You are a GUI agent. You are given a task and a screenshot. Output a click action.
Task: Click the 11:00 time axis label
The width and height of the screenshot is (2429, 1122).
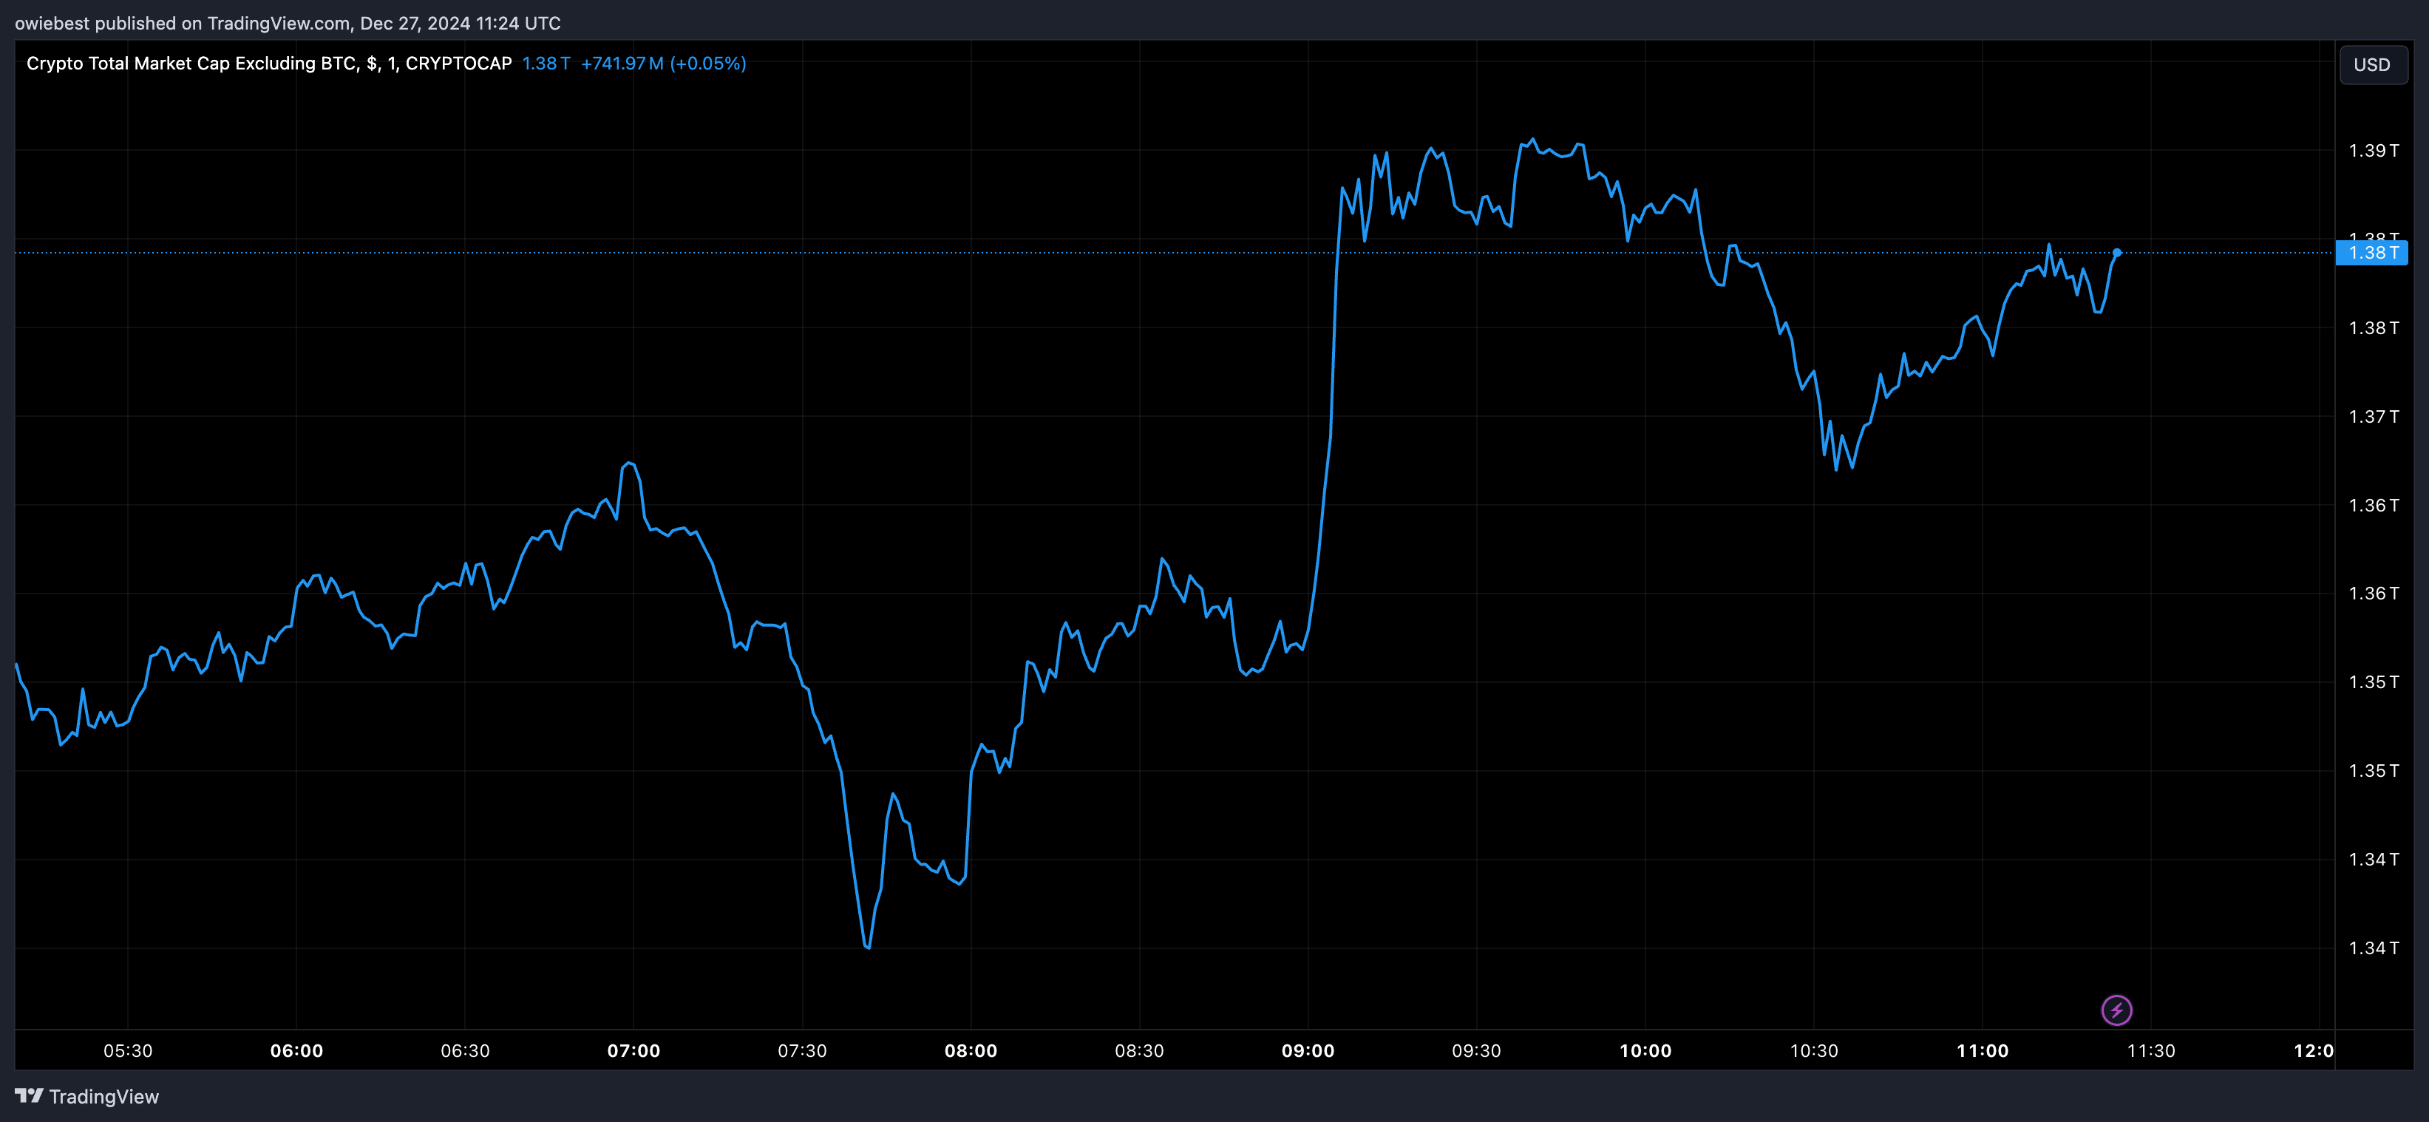(1983, 1050)
